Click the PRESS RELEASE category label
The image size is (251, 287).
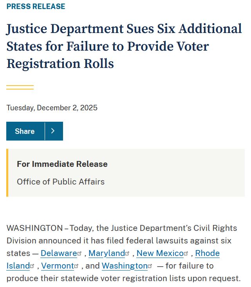pos(36,7)
